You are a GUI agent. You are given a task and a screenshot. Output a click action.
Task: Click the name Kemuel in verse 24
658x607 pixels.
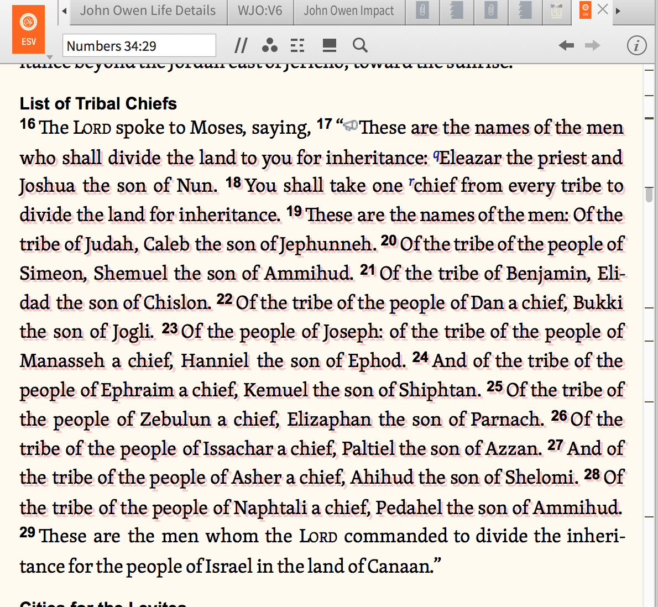(x=276, y=390)
